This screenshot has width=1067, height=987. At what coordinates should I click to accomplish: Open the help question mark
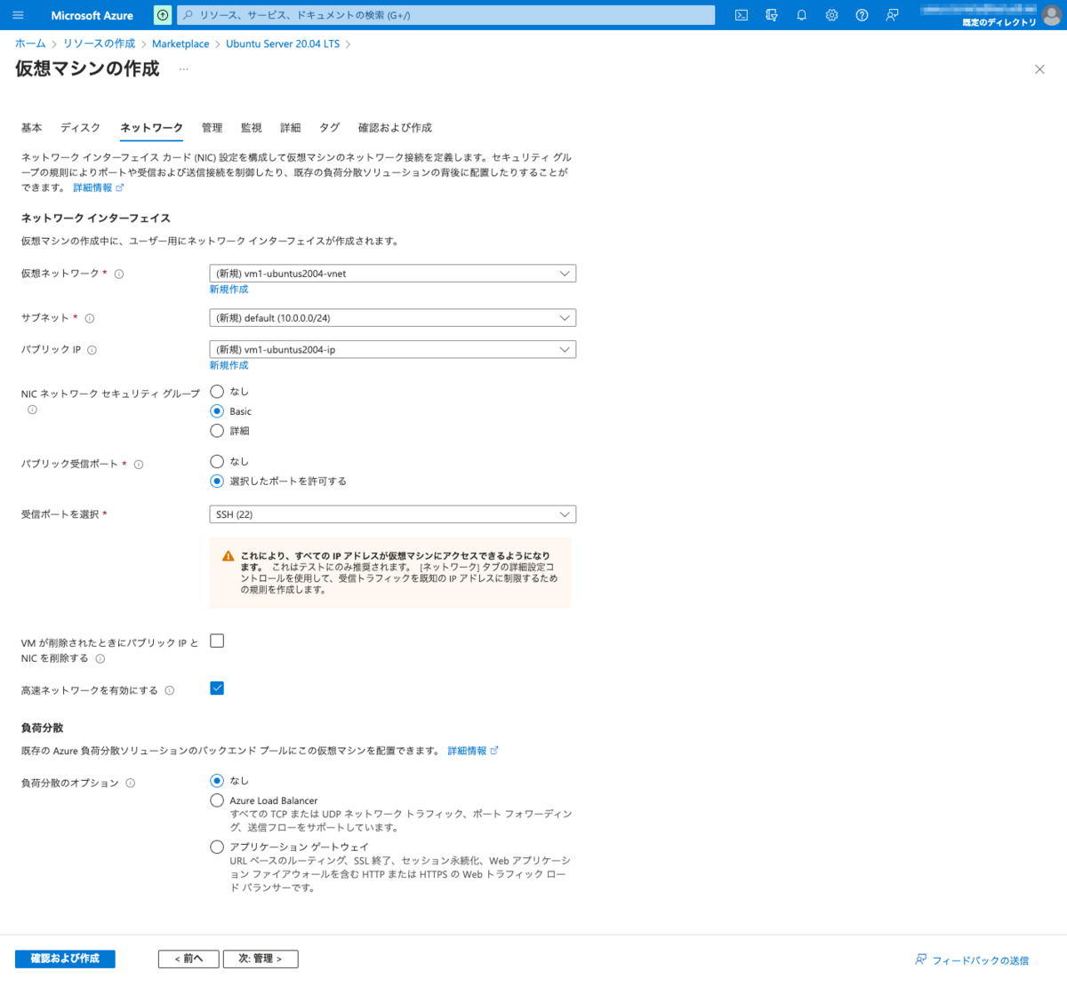pos(862,15)
